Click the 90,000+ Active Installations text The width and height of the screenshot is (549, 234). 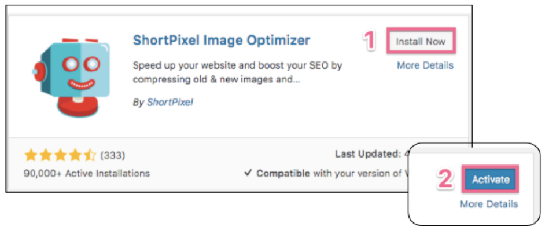tap(87, 173)
